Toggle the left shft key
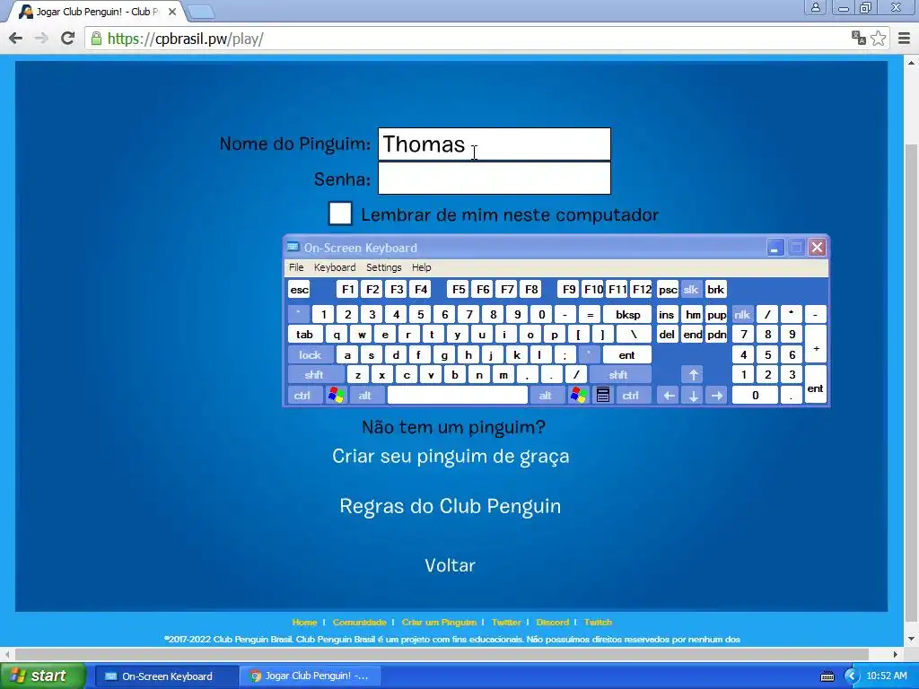The image size is (919, 689). (315, 375)
